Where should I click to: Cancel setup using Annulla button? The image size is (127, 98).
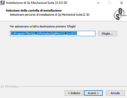(115, 93)
